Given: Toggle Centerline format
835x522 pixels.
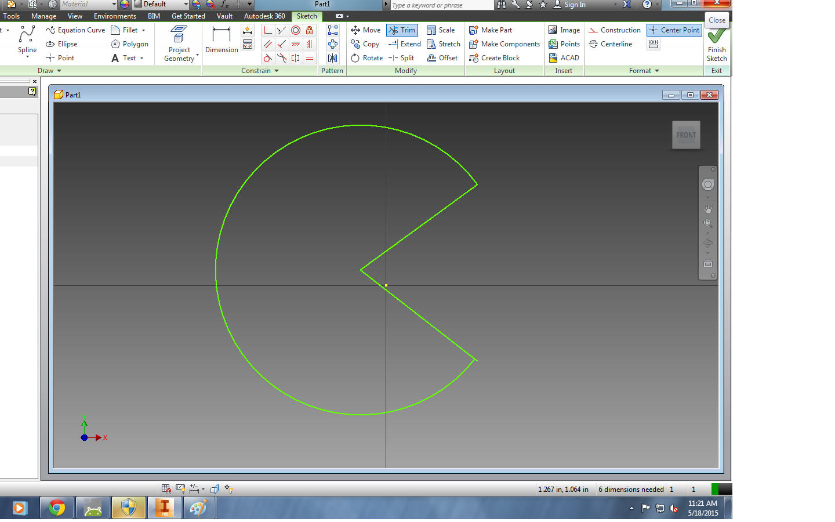Looking at the screenshot, I should click(611, 44).
